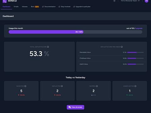
Task: Select the Mendable Inbox row
Action: [112, 52]
